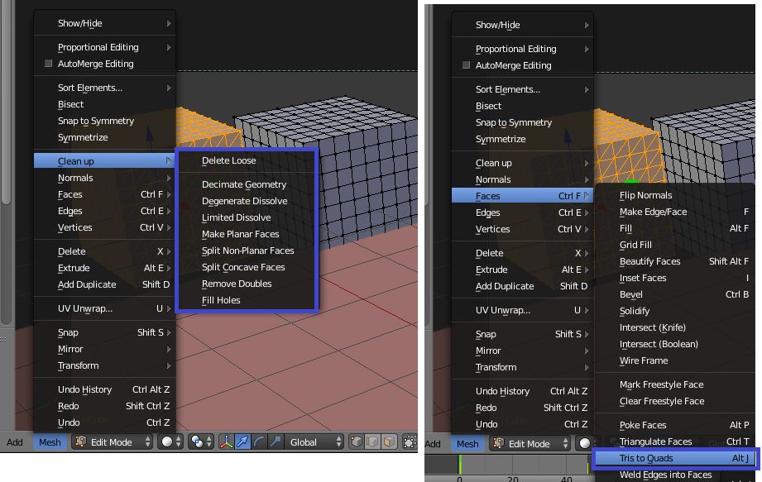Expand Sort Elements submenu in left menu

point(104,88)
